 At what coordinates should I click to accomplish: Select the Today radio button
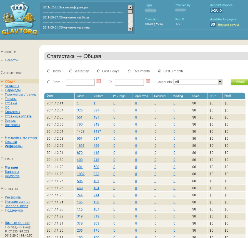tap(49, 71)
